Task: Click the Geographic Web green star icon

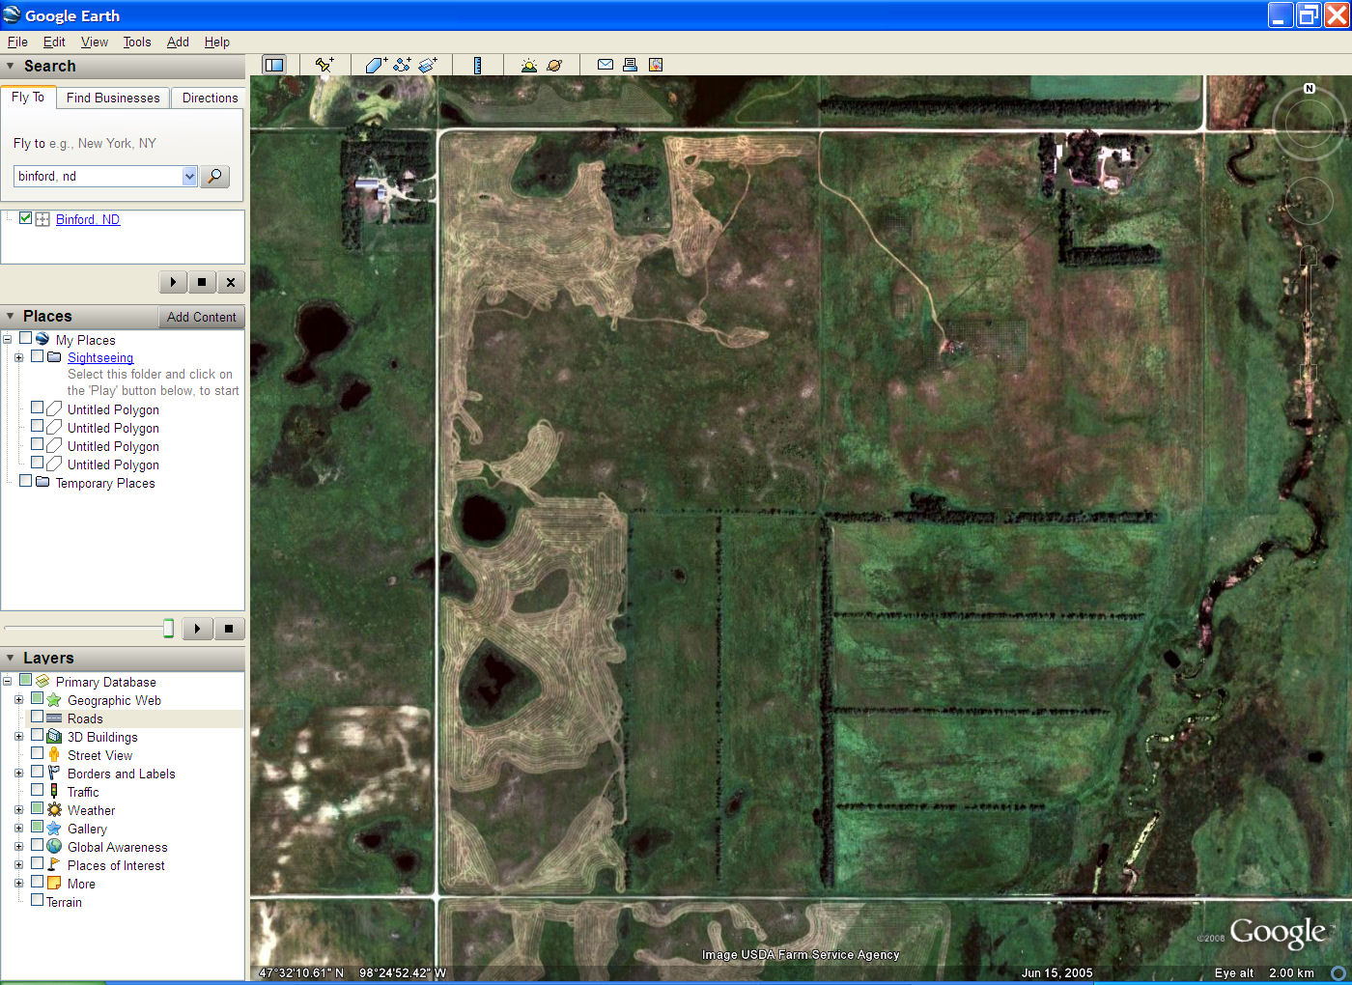Action: click(x=54, y=700)
